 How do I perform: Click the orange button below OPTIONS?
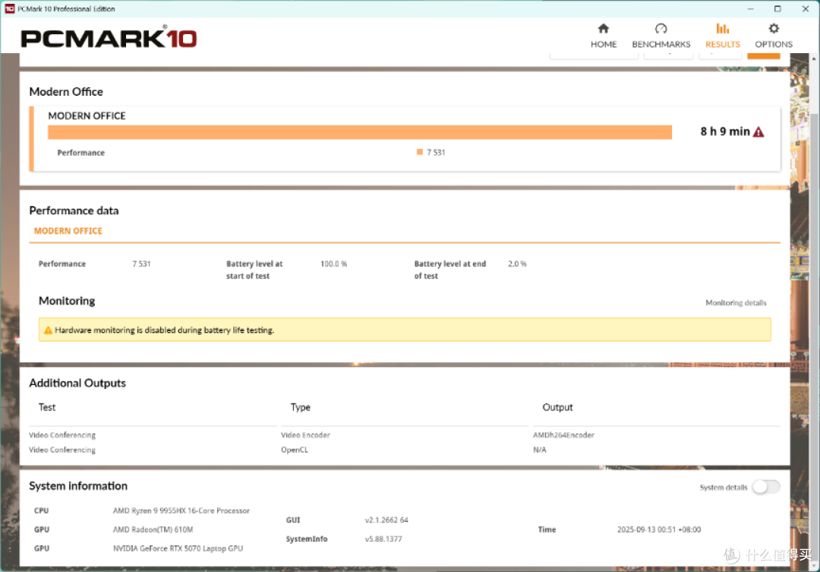[764, 56]
